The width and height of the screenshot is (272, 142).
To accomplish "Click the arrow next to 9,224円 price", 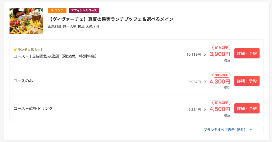I will tap(205, 109).
